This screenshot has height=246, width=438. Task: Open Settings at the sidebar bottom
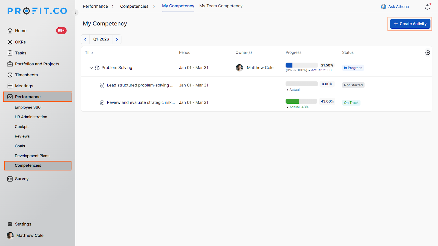coord(23,224)
